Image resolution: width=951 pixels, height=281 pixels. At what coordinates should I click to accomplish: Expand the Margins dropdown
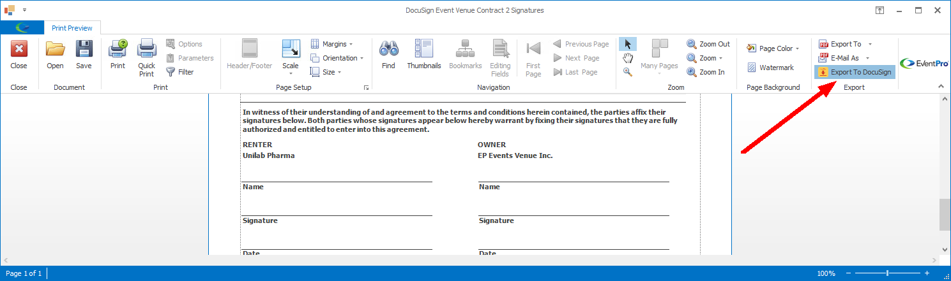tap(331, 44)
